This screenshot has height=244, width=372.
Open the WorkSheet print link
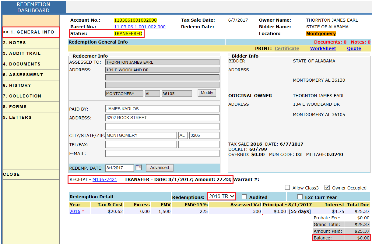(323, 48)
